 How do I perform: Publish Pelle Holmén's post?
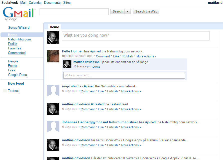[x=128, y=56]
